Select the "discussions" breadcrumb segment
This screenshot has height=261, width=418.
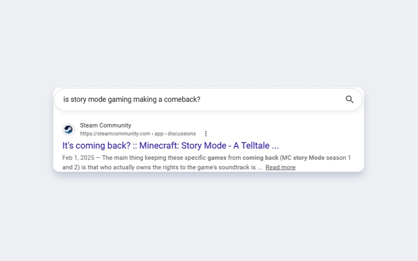[181, 134]
